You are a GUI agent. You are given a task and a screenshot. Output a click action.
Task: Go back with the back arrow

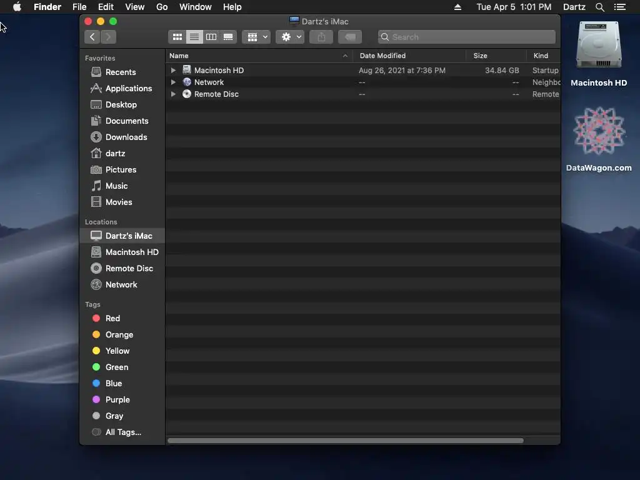[92, 37]
